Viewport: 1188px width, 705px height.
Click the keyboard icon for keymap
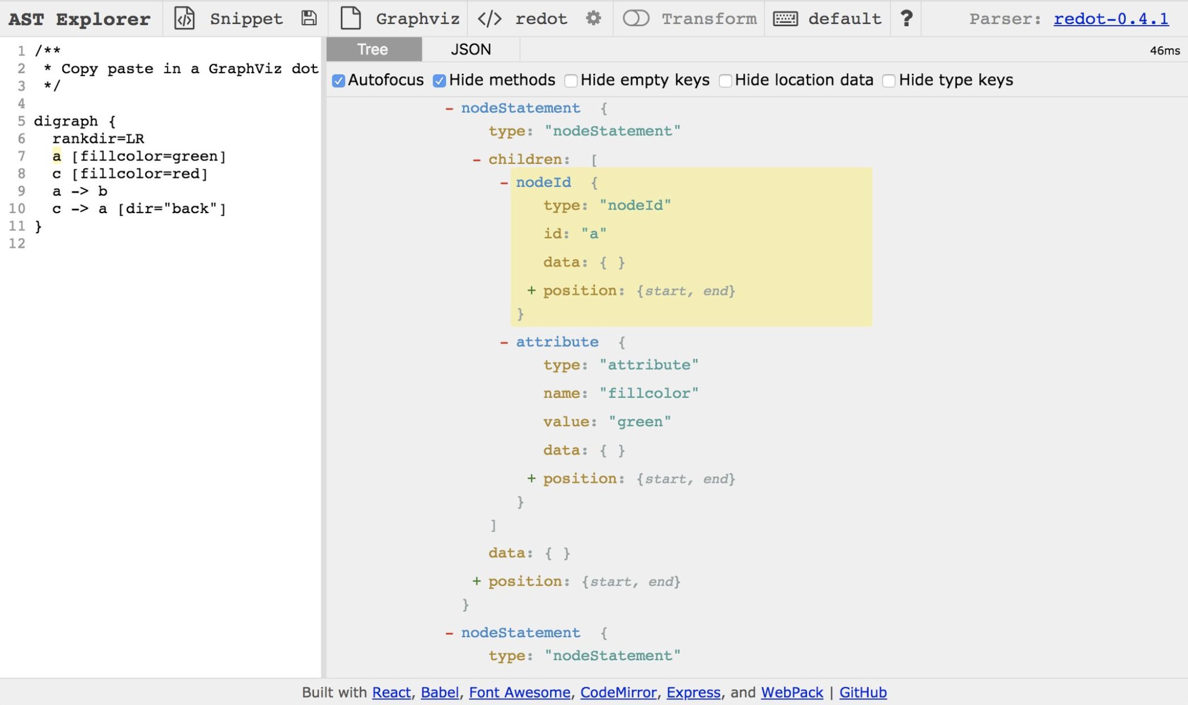786,19
